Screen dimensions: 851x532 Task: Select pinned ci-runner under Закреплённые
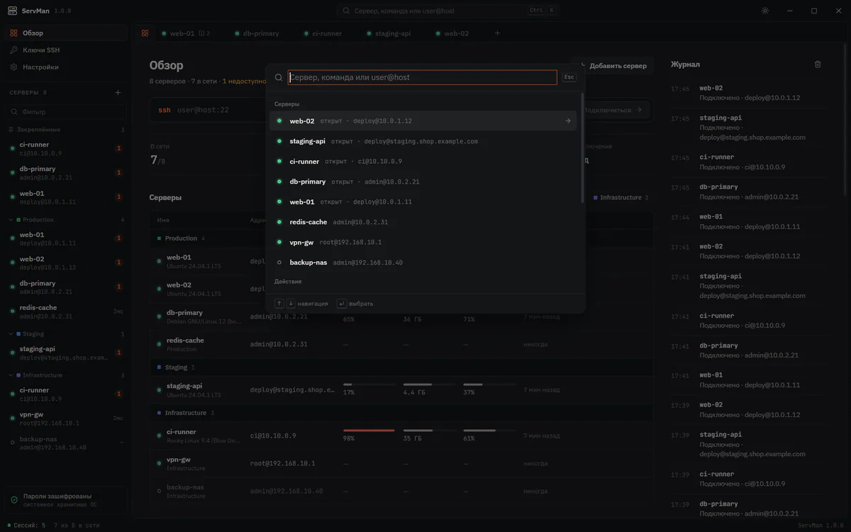[66, 148]
